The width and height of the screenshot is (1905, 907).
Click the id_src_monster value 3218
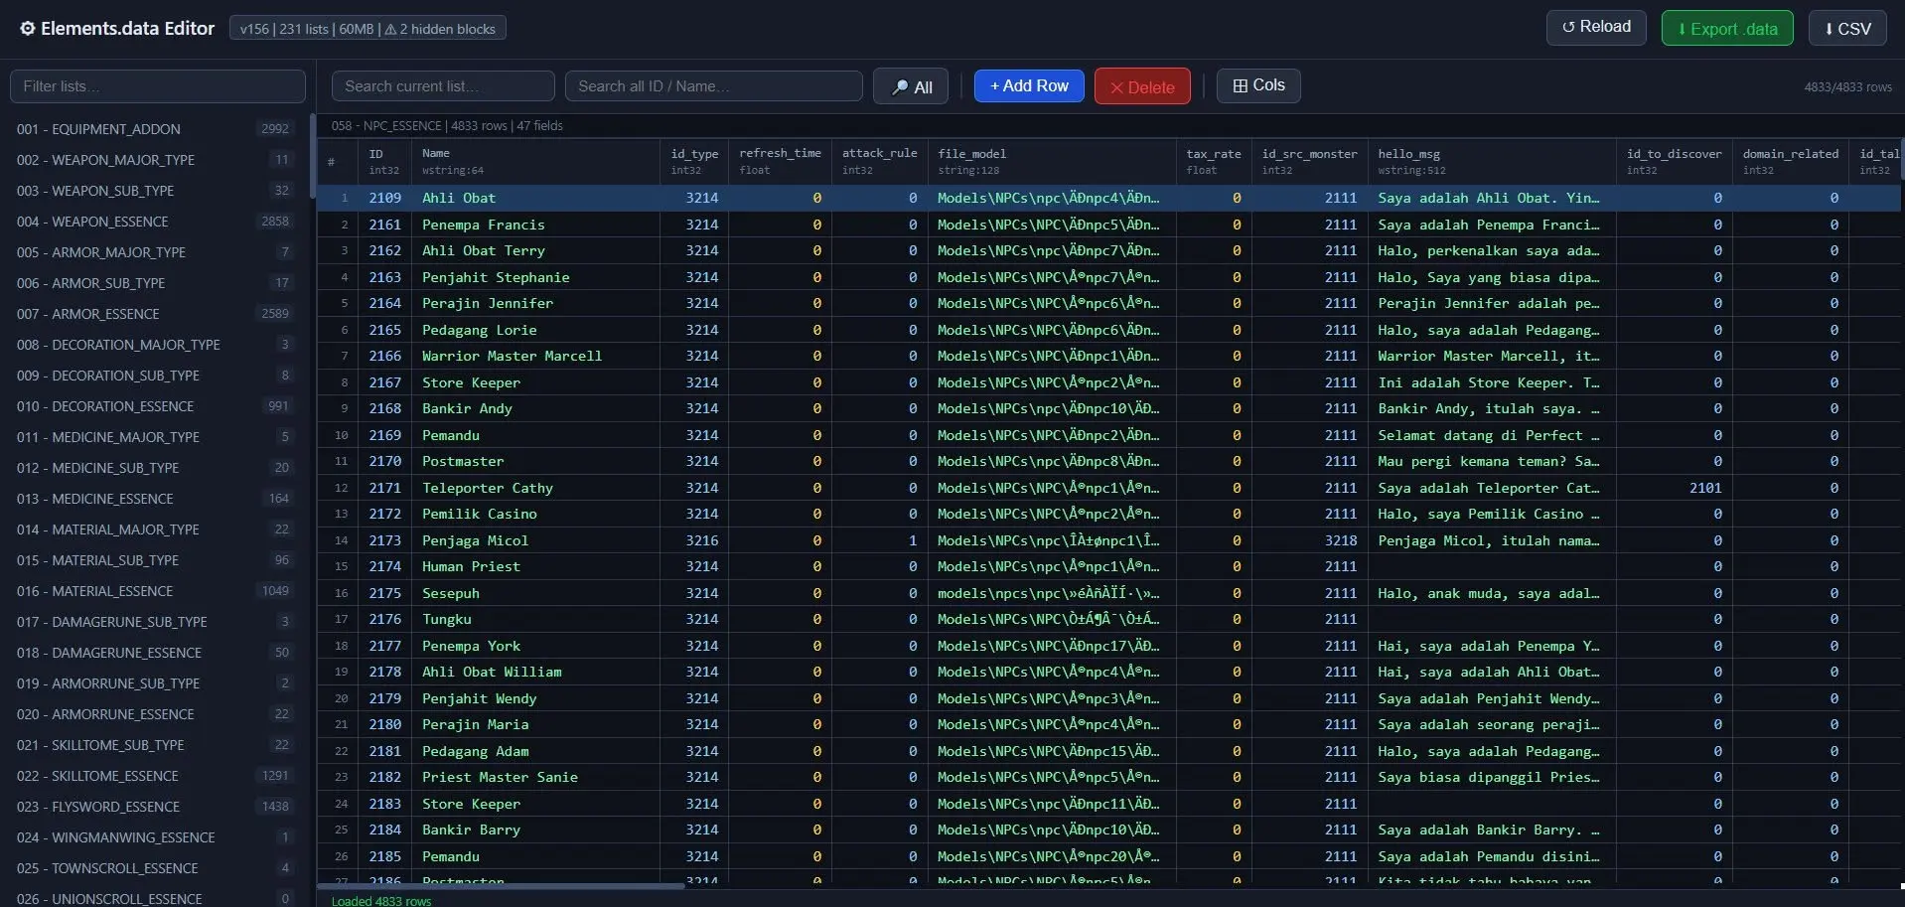click(x=1309, y=540)
